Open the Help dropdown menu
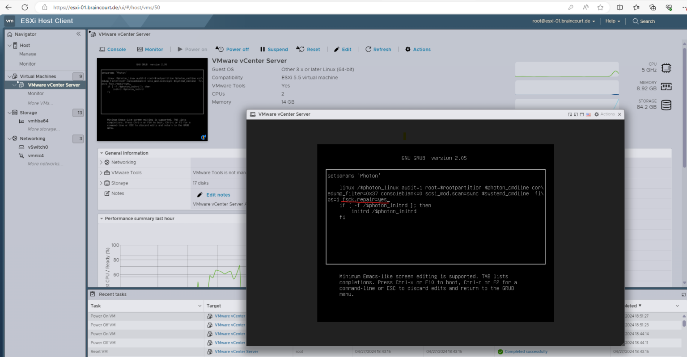The image size is (687, 357). (613, 21)
